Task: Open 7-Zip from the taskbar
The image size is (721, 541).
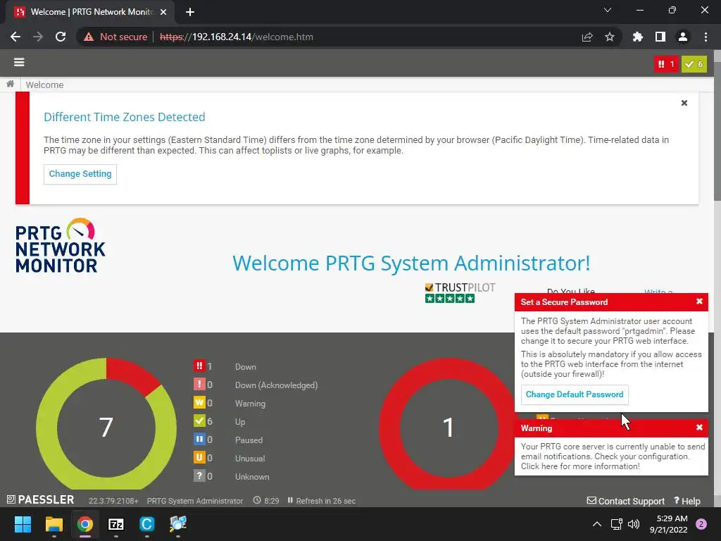Action: [x=116, y=524]
